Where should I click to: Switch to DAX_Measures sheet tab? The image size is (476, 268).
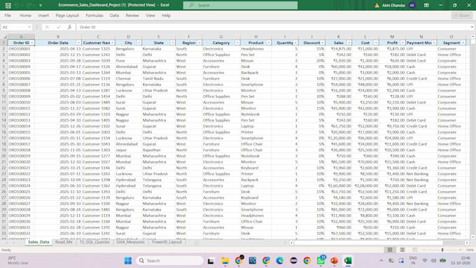click(x=130, y=242)
